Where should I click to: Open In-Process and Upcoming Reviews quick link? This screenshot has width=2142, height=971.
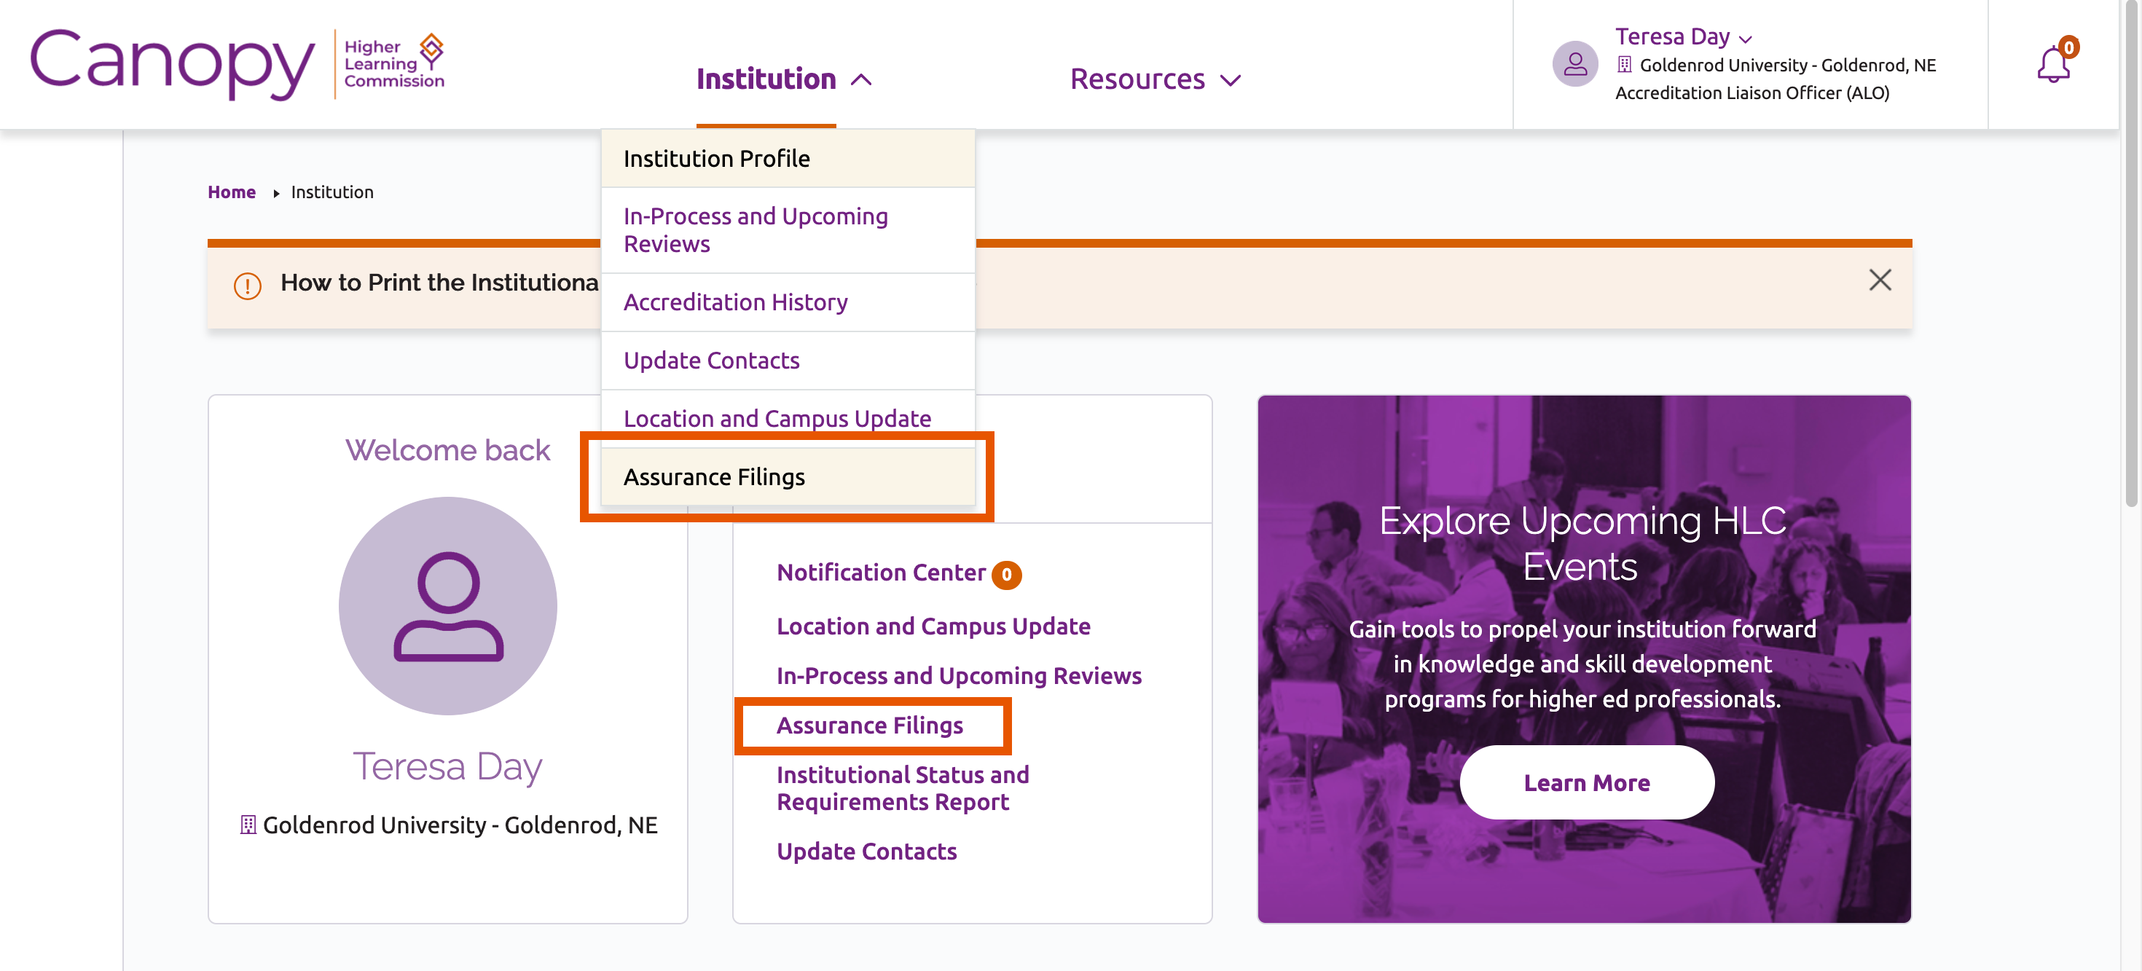click(959, 676)
